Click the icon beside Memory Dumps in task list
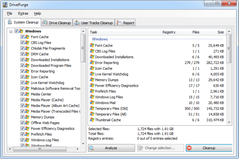Screen dimensions: 239x159 point(92,80)
